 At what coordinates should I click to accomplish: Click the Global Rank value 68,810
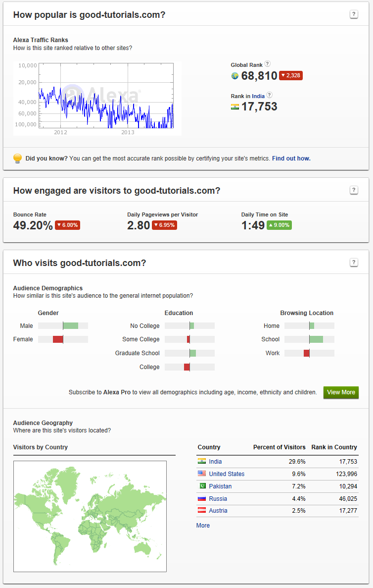click(259, 76)
